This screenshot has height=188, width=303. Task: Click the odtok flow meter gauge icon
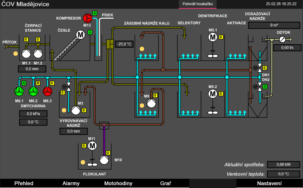coord(283,39)
